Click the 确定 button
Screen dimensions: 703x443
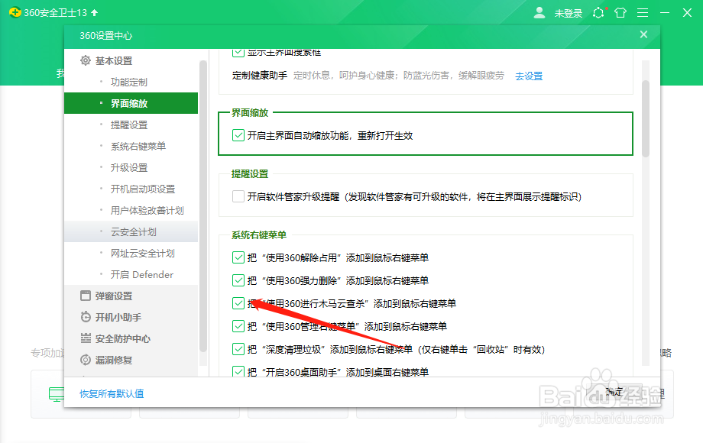click(x=614, y=392)
